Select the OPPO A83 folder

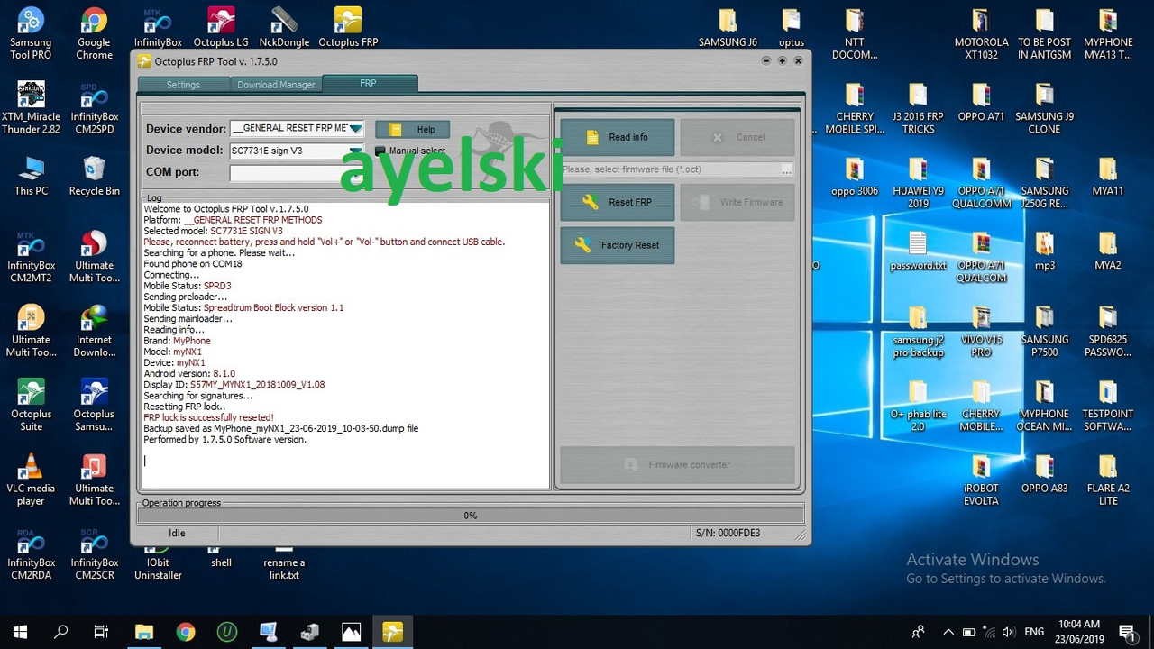1044,473
